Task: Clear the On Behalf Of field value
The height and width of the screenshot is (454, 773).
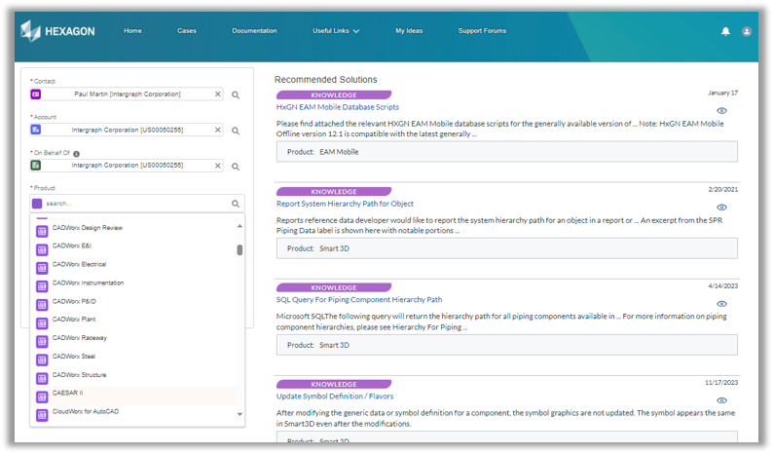Action: pyautogui.click(x=218, y=166)
